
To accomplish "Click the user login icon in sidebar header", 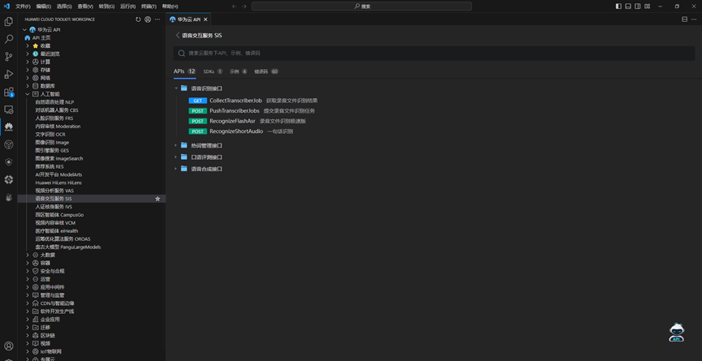I will pyautogui.click(x=148, y=19).
